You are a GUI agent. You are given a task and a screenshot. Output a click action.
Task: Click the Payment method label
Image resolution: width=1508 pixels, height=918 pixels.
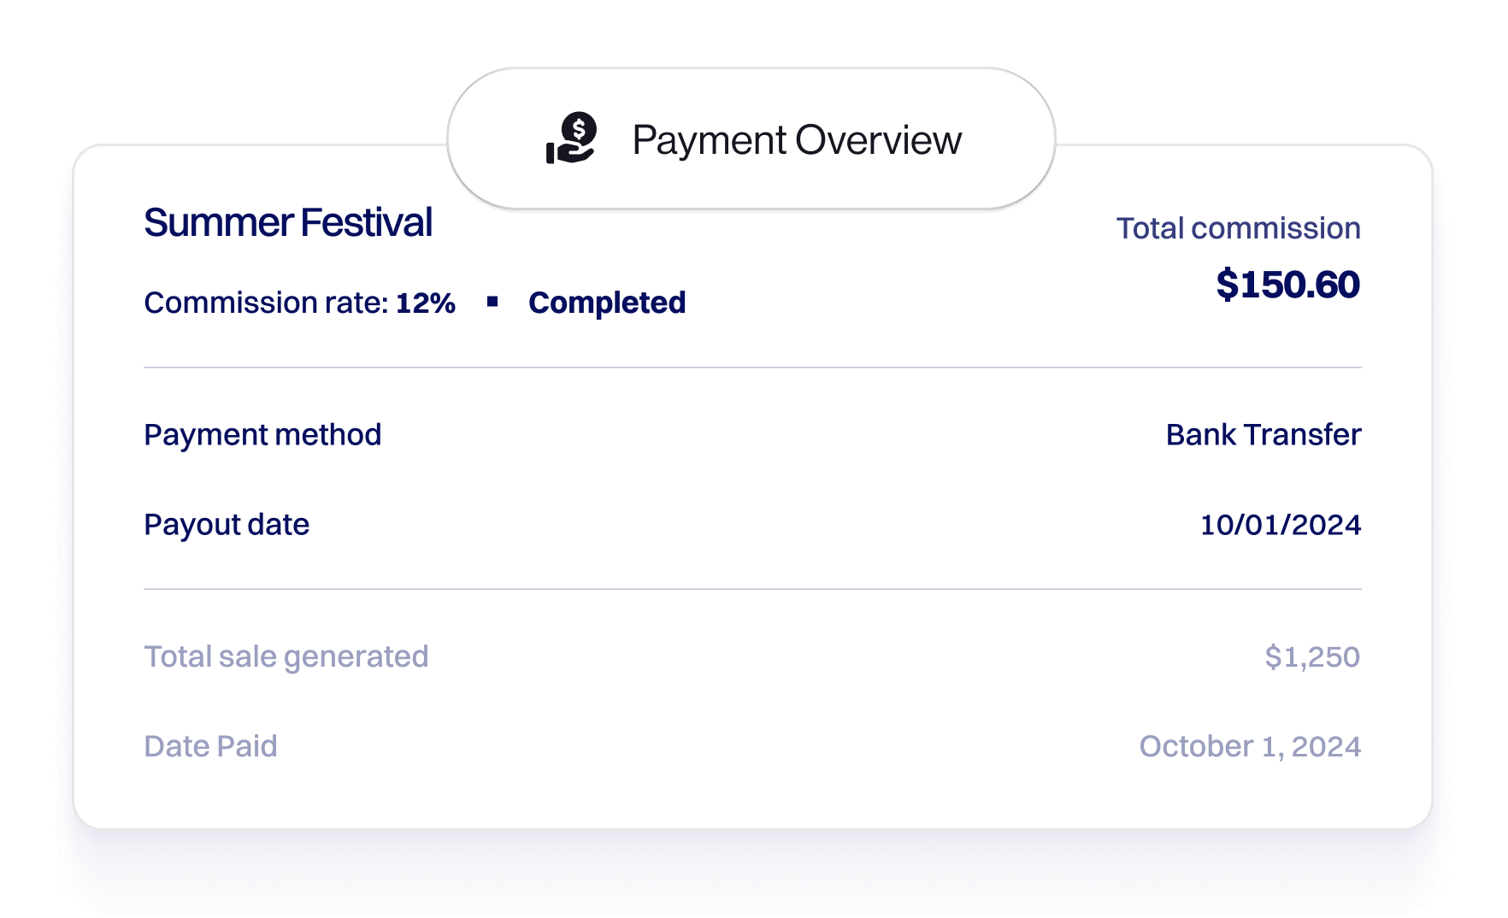pos(262,435)
